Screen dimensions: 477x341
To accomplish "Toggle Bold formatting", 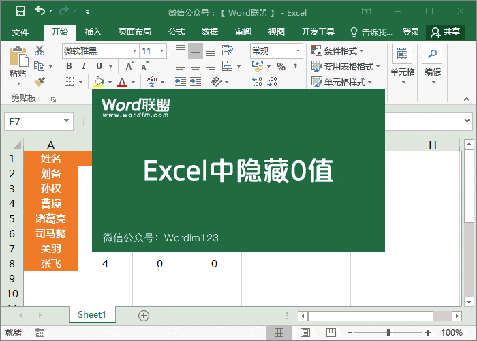I will pos(69,66).
